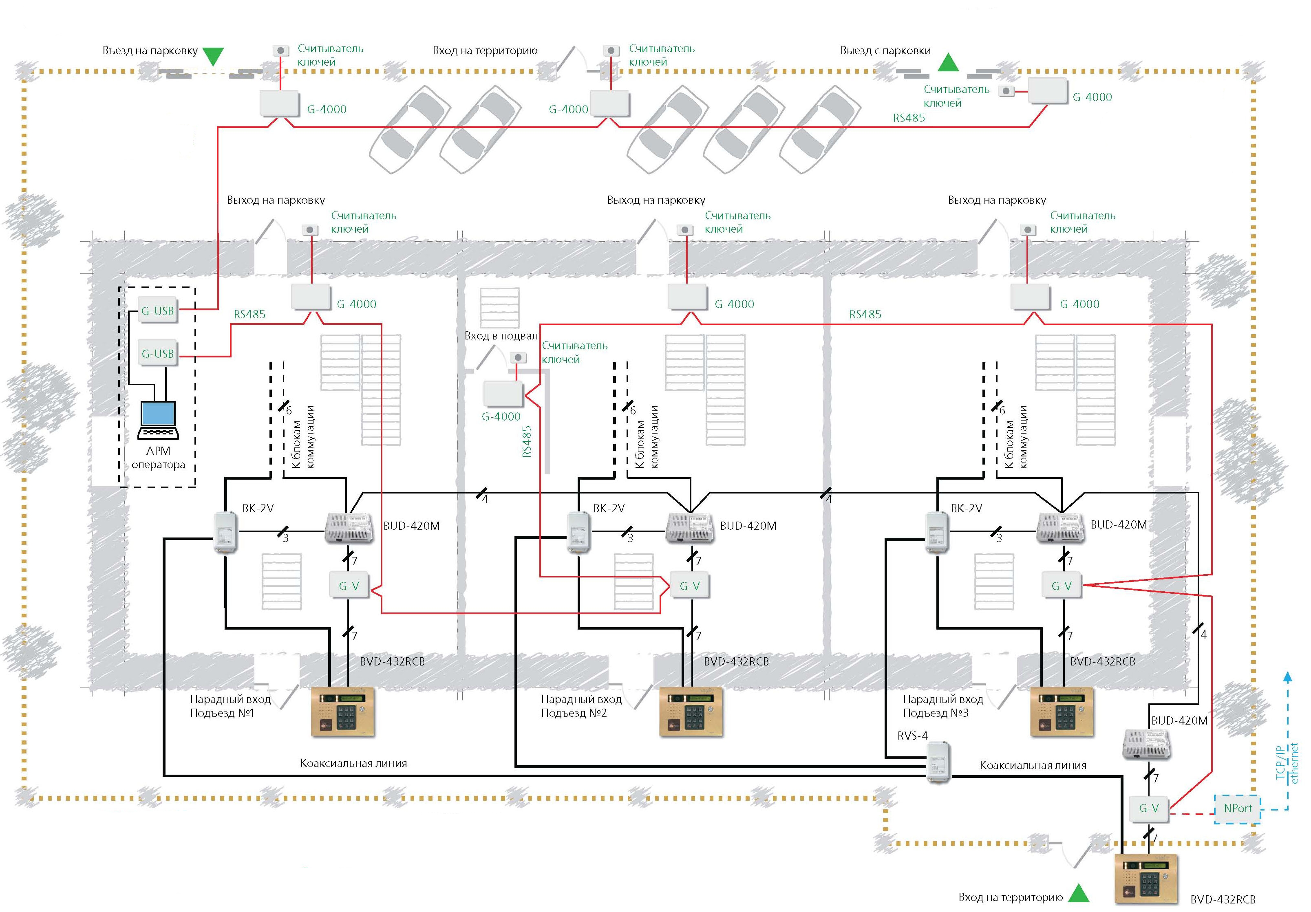Click the BUD-420M unit near territory entrance
Image resolution: width=1311 pixels, height=912 pixels.
(1146, 744)
